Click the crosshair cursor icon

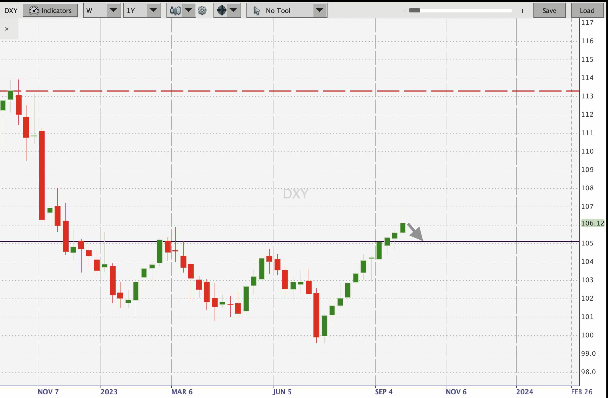pos(221,11)
